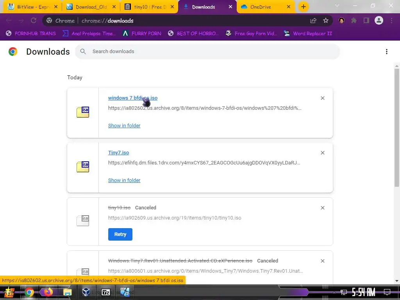The height and width of the screenshot is (300, 400).
Task: Click the page's vertical scrollbar thumb
Action: (x=397, y=128)
